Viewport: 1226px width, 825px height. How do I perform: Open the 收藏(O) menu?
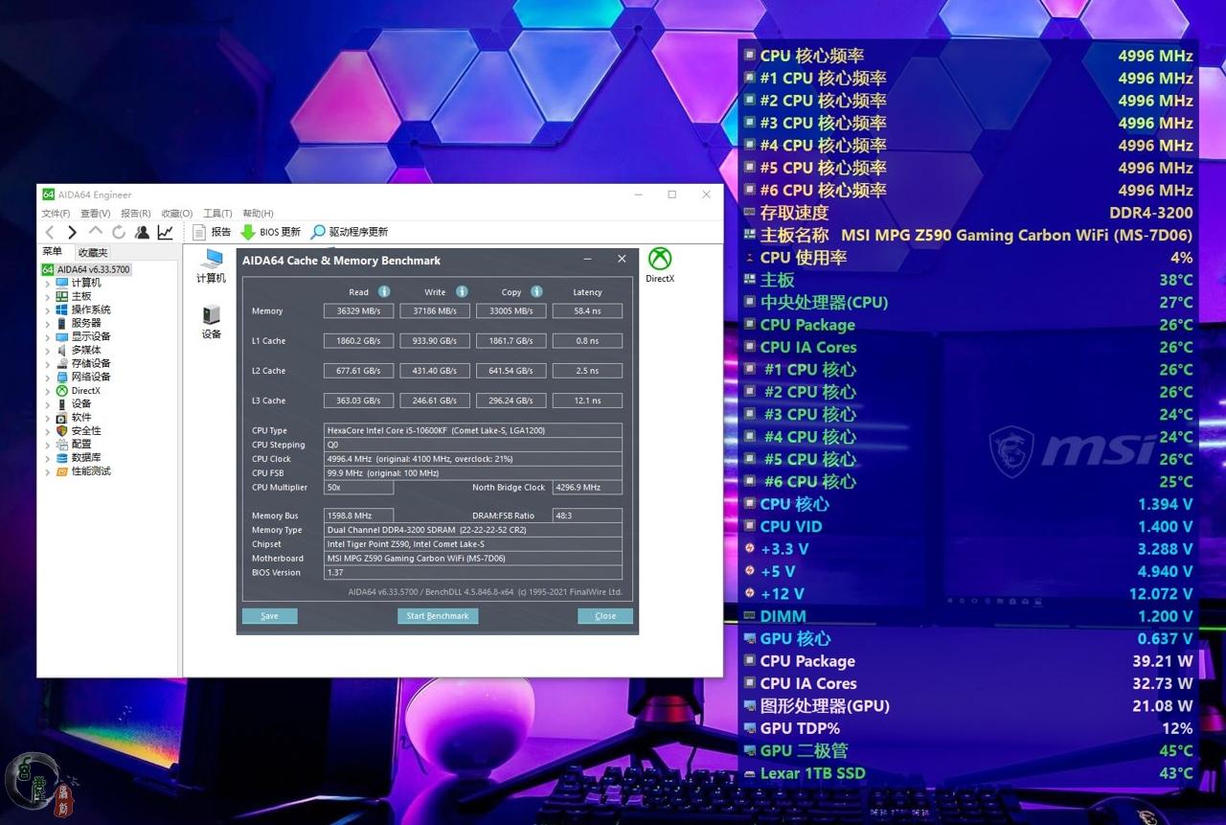click(x=177, y=214)
